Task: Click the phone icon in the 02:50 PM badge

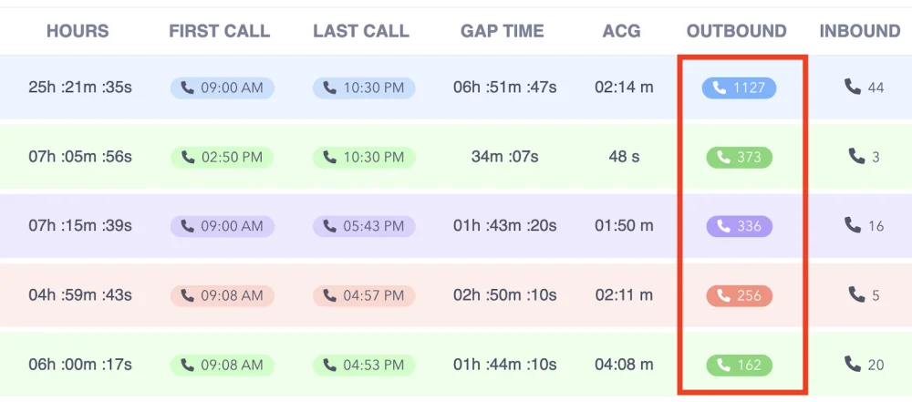Action: point(188,157)
